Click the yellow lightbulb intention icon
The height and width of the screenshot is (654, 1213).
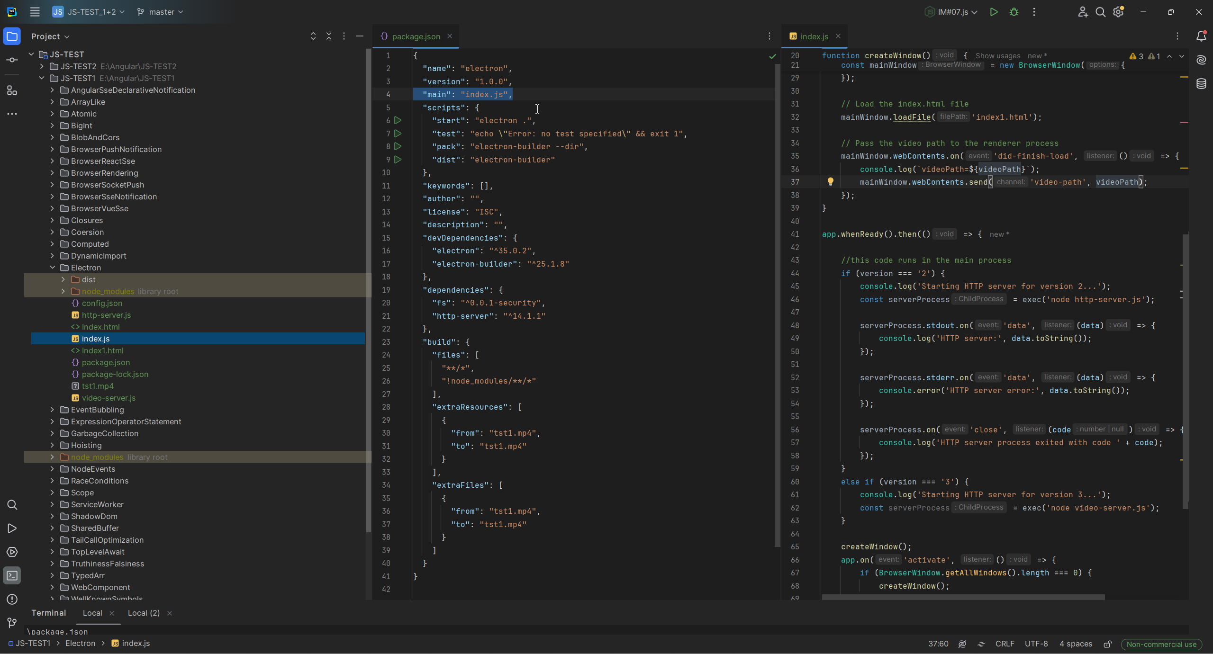pos(831,182)
